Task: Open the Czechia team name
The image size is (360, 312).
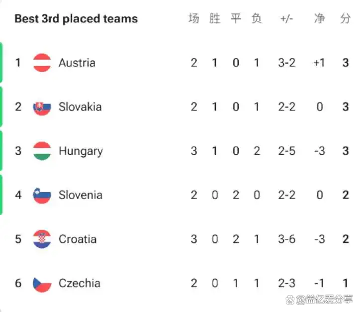Action: point(80,283)
